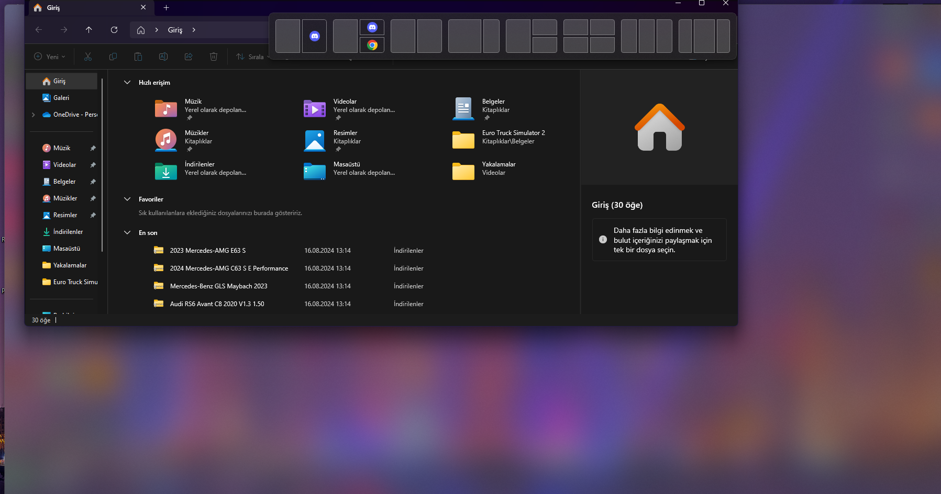Click the home icon in the address bar

point(141,30)
